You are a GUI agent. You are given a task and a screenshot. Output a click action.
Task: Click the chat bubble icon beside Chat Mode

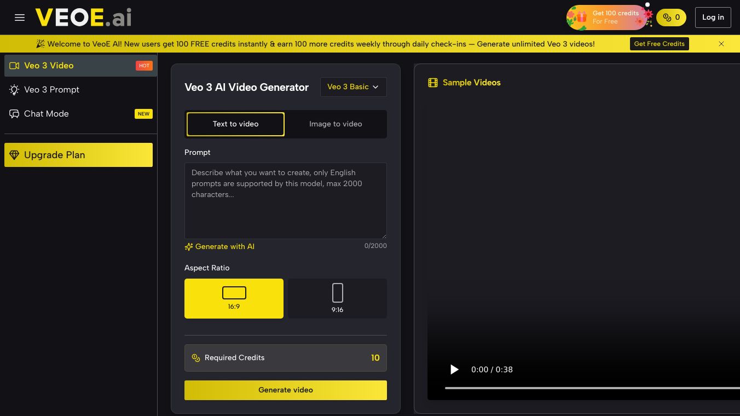(x=14, y=114)
